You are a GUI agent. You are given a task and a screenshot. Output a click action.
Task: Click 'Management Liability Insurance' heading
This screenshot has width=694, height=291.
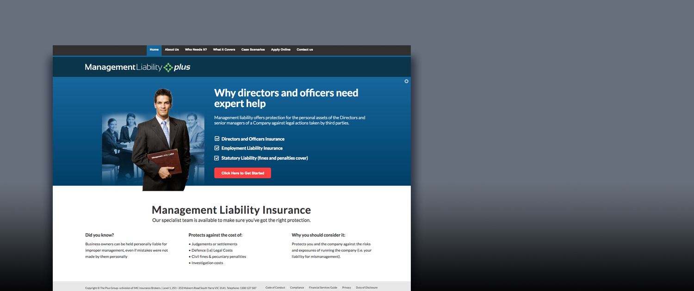231,210
